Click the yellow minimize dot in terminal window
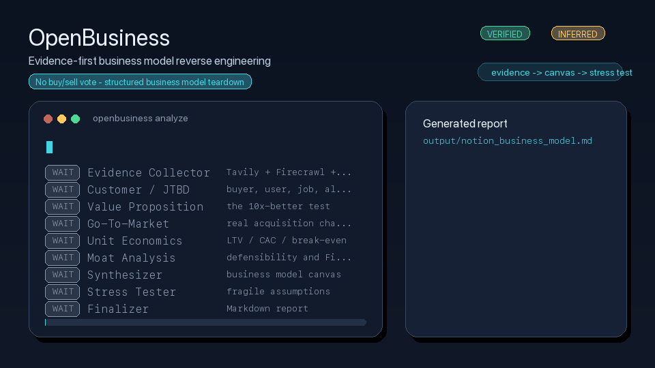 pyautogui.click(x=62, y=119)
